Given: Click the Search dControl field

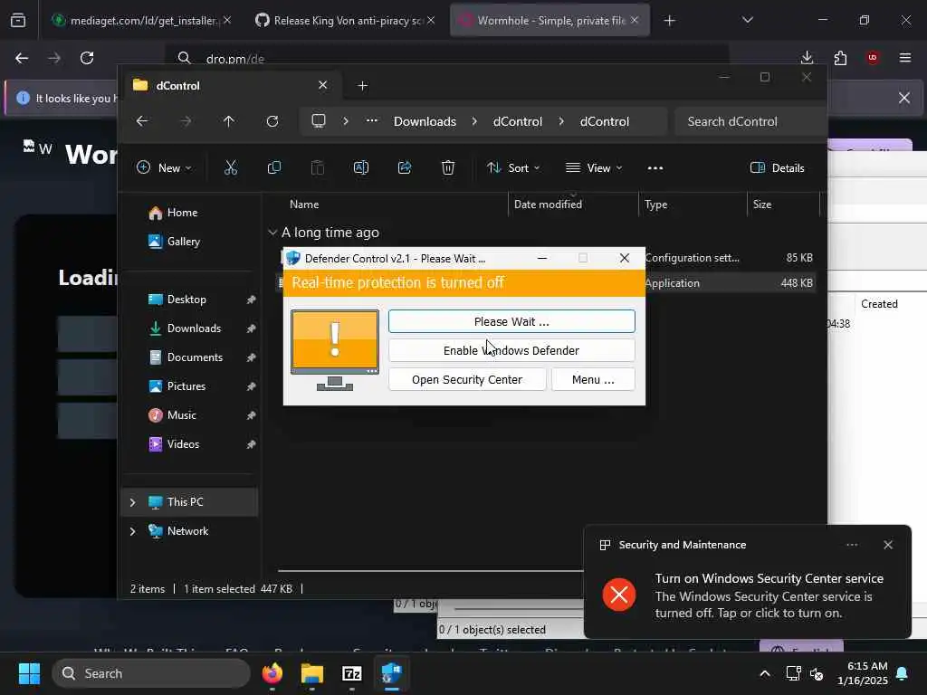Looking at the screenshot, I should [x=750, y=121].
